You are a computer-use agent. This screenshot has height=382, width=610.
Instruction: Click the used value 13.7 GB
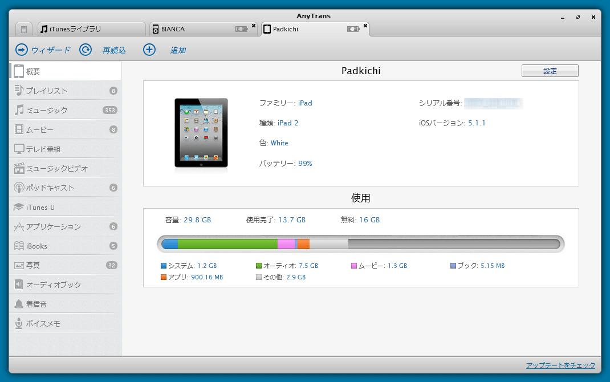292,220
